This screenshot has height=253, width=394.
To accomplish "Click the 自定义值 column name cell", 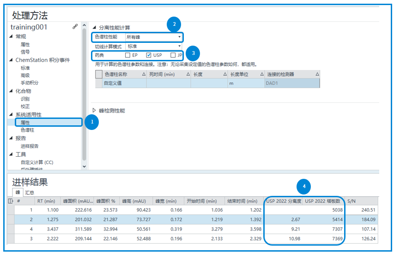I will [124, 83].
